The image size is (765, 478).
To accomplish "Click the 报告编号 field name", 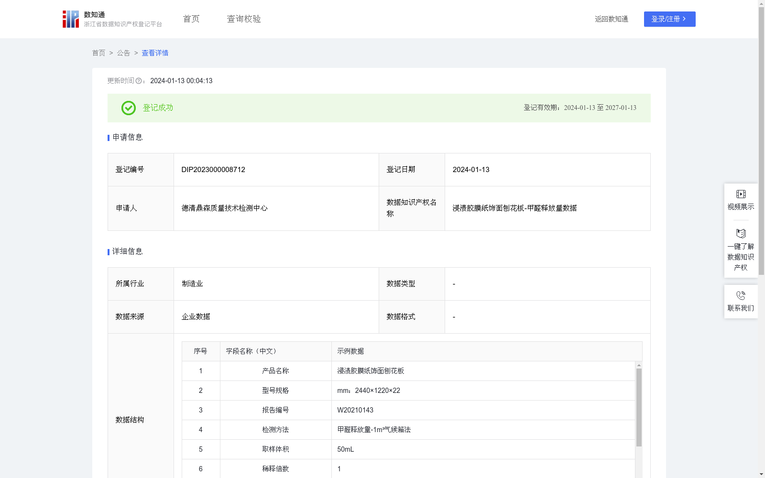I will pos(275,410).
